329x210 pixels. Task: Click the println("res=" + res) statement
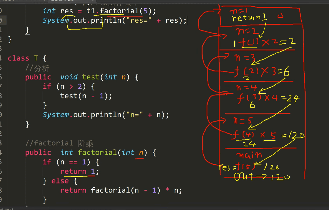(x=114, y=20)
